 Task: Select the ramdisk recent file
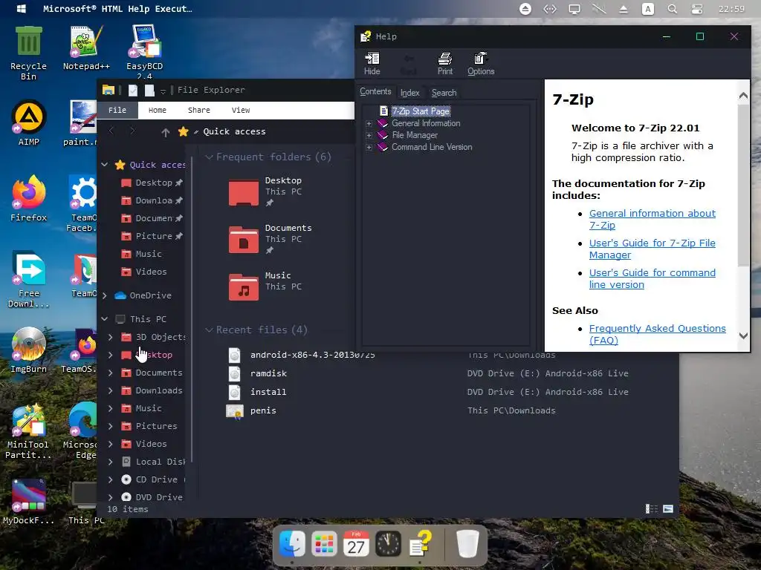pos(268,373)
